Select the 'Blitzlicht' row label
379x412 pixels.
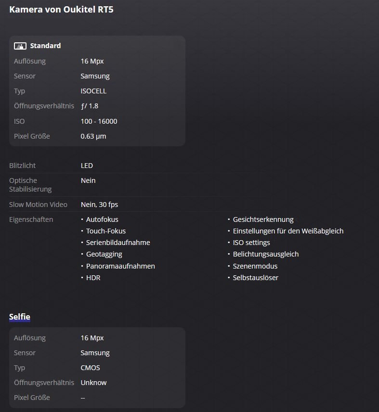pyautogui.click(x=22, y=166)
